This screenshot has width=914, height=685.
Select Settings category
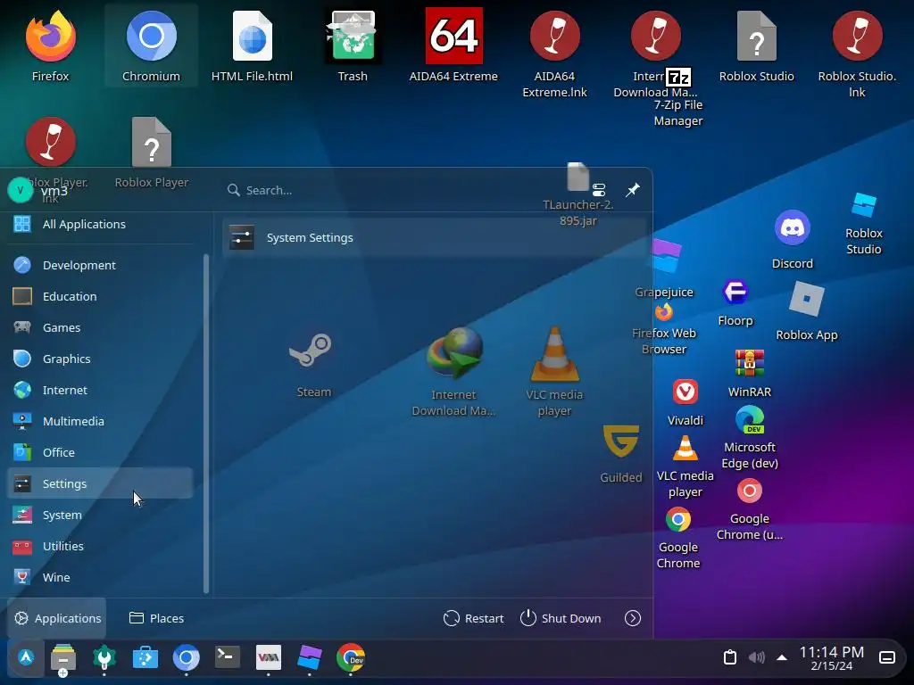tap(100, 483)
